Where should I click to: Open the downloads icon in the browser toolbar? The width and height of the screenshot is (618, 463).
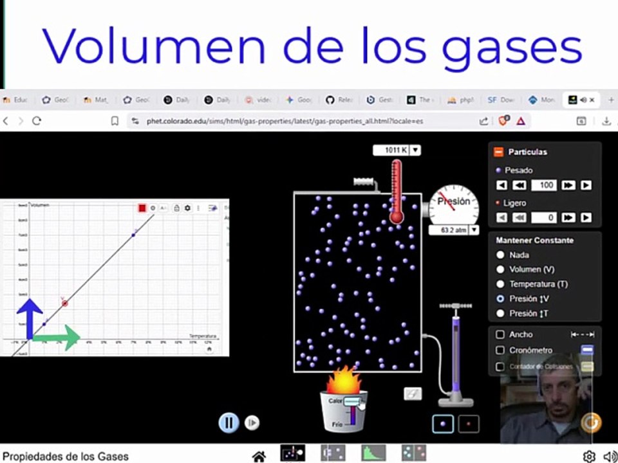pyautogui.click(x=606, y=122)
